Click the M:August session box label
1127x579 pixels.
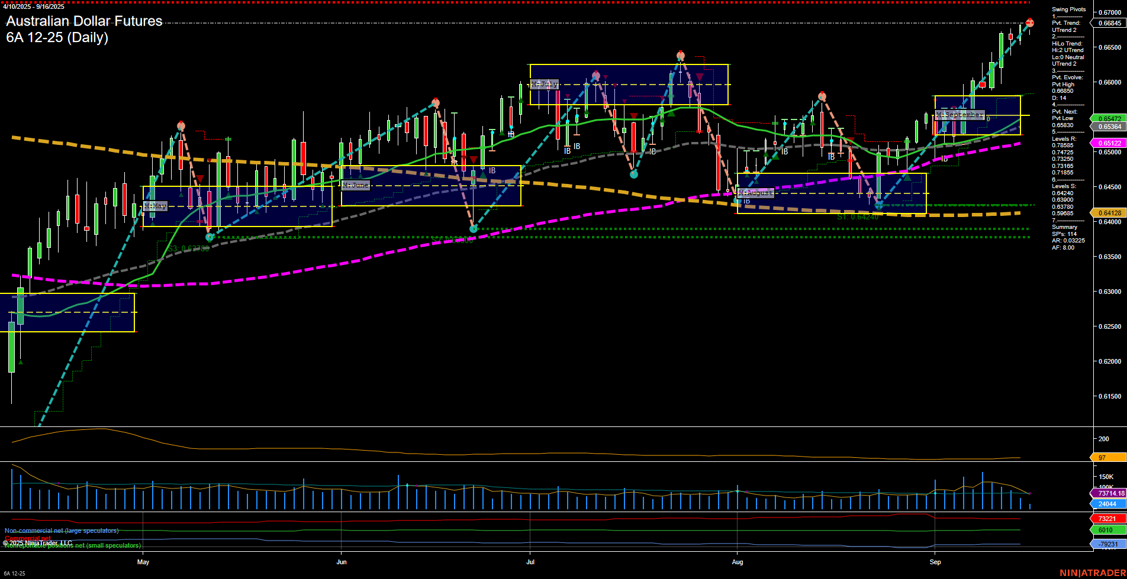[x=755, y=193]
